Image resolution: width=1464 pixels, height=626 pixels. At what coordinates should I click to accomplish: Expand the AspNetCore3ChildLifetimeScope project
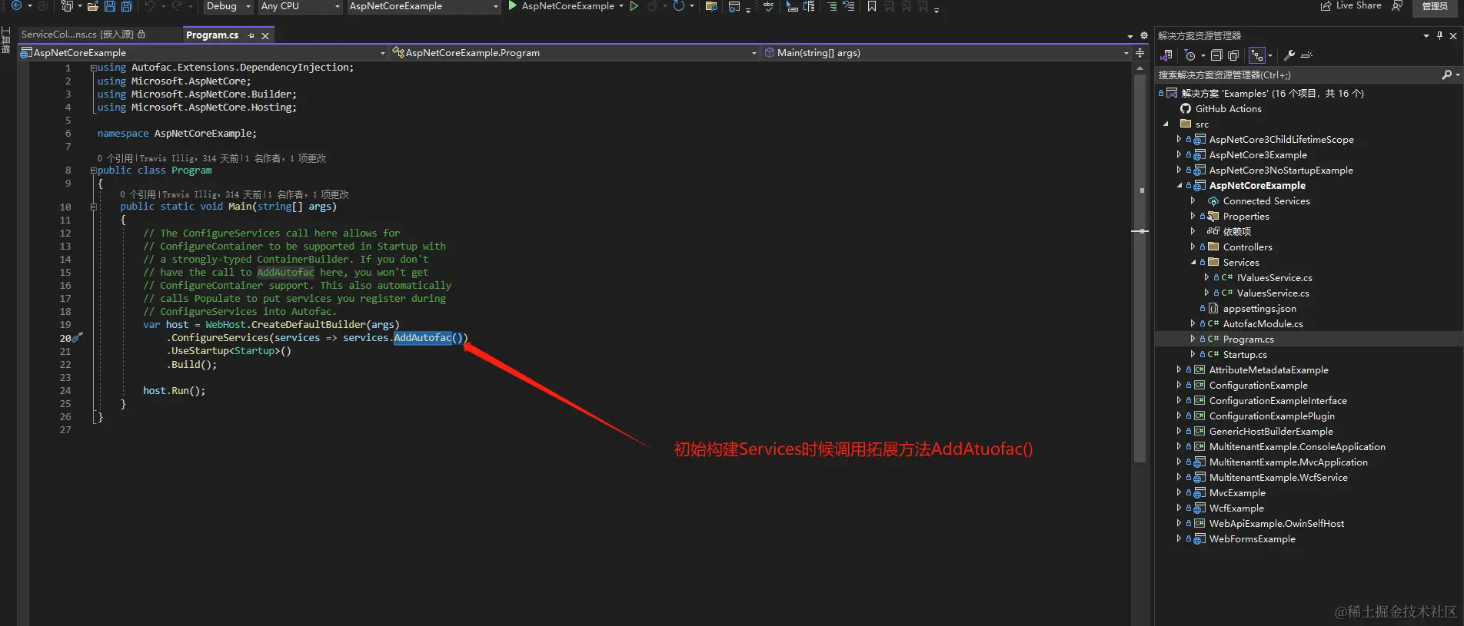[1179, 140]
